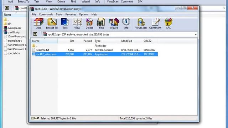Sort by Type column header
This screenshot has width=228, height=128.
[x=107, y=41]
